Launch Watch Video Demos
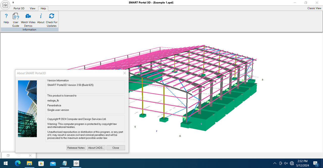 28,20
